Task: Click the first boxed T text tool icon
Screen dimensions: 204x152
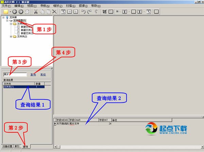Action: pyautogui.click(x=125, y=12)
